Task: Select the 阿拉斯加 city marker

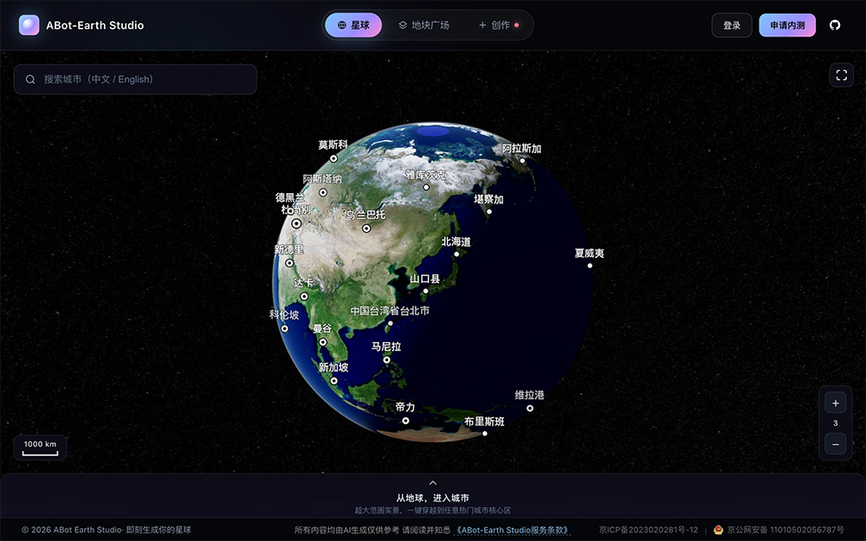Action: (522, 161)
